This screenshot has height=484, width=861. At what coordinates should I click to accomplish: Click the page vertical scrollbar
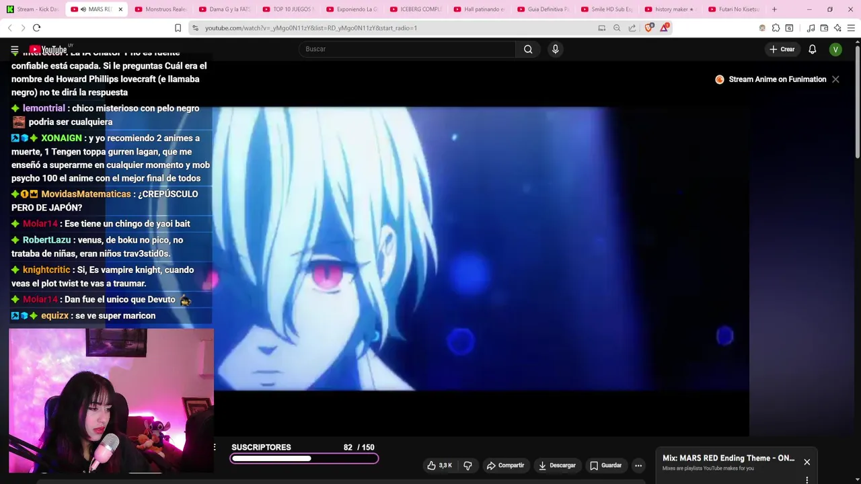click(857, 101)
